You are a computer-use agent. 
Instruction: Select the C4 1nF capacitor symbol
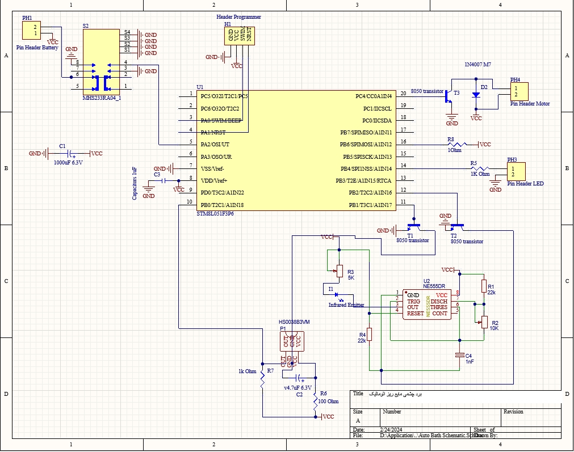(x=460, y=355)
